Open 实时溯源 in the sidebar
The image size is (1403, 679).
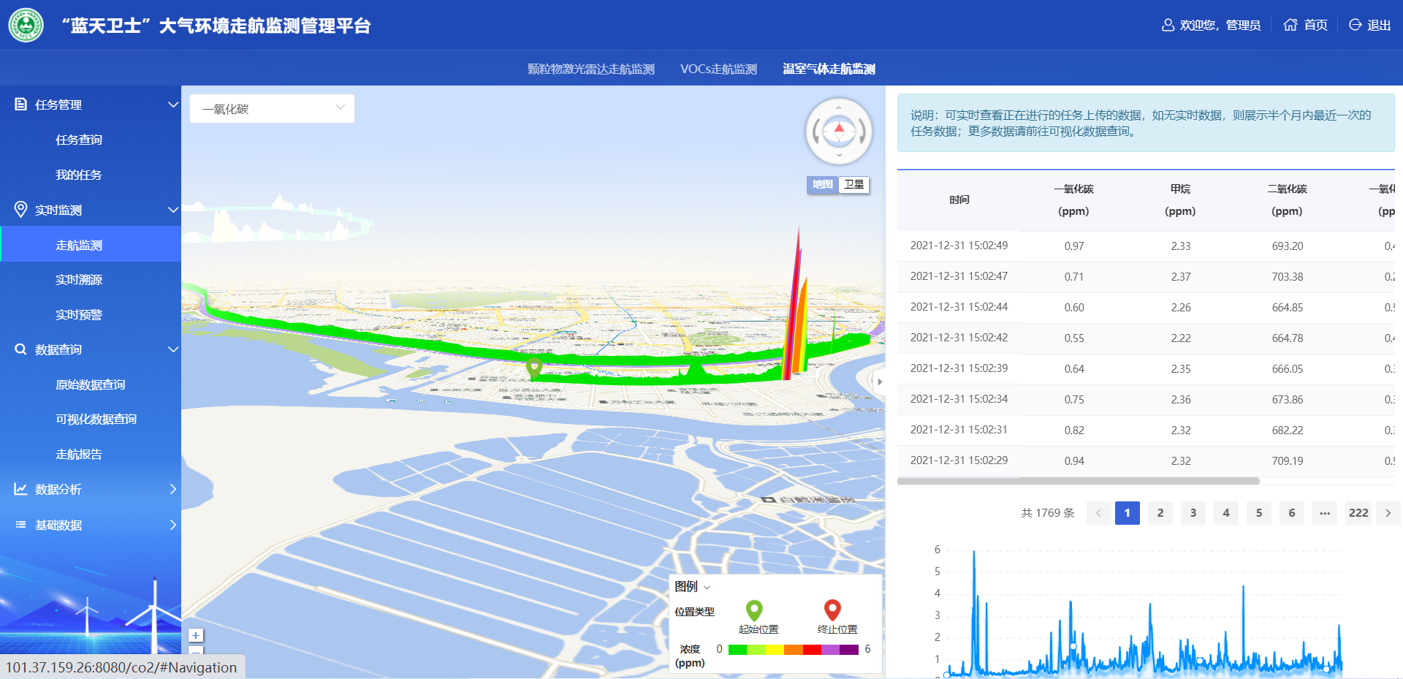point(79,280)
